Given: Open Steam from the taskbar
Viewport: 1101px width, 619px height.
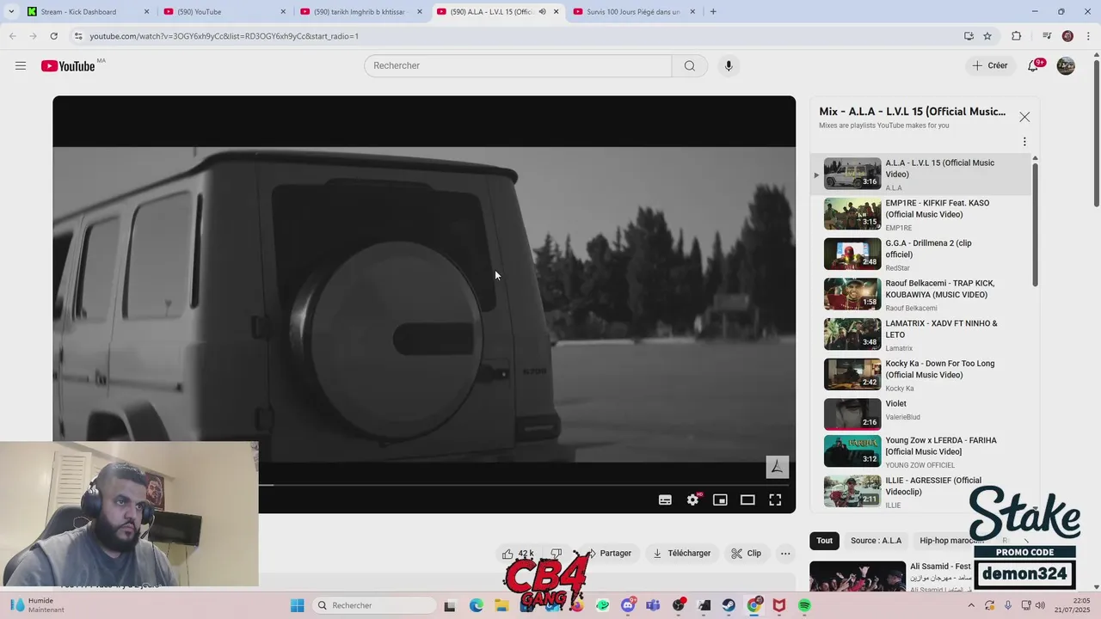Looking at the screenshot, I should (x=729, y=605).
